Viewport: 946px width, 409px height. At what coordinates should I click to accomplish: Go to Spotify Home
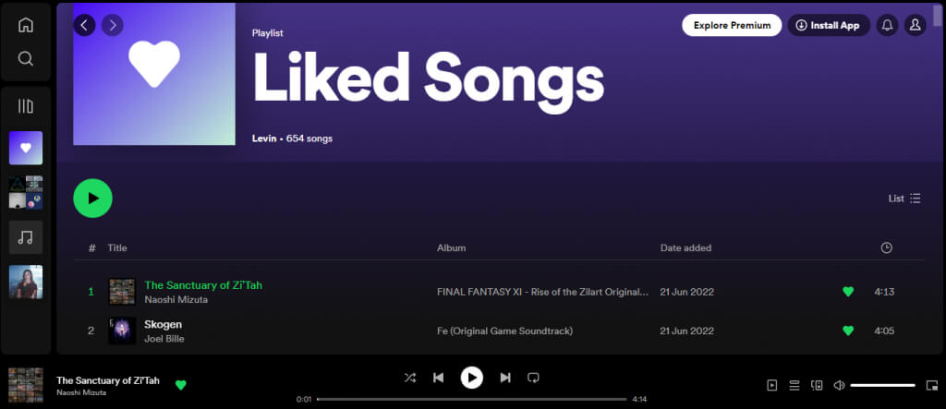point(26,25)
